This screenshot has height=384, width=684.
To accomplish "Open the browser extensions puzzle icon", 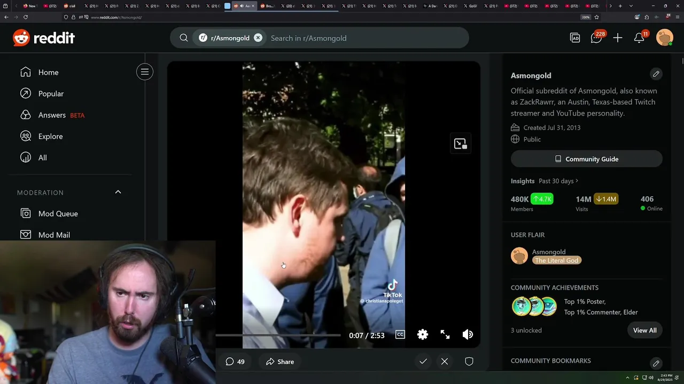I will coord(647,17).
